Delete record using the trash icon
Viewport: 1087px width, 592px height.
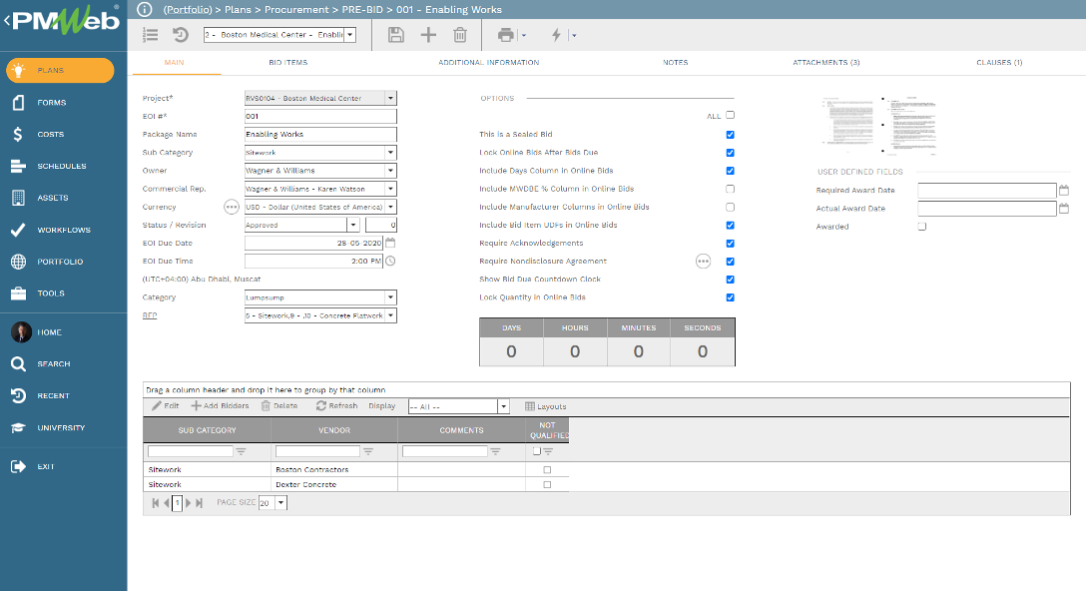pyautogui.click(x=460, y=35)
